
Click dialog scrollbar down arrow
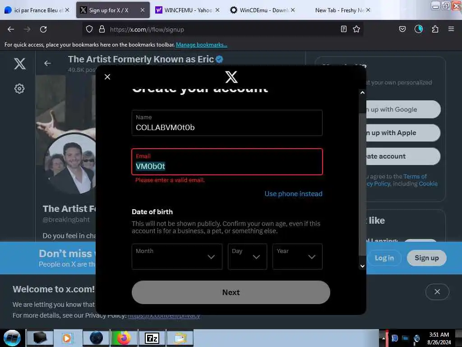coord(362,266)
